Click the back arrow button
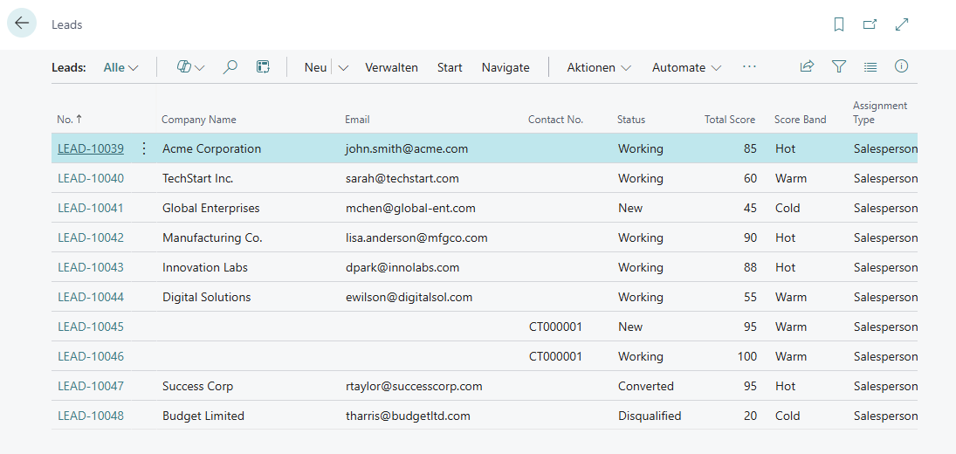The image size is (956, 454). [x=22, y=24]
